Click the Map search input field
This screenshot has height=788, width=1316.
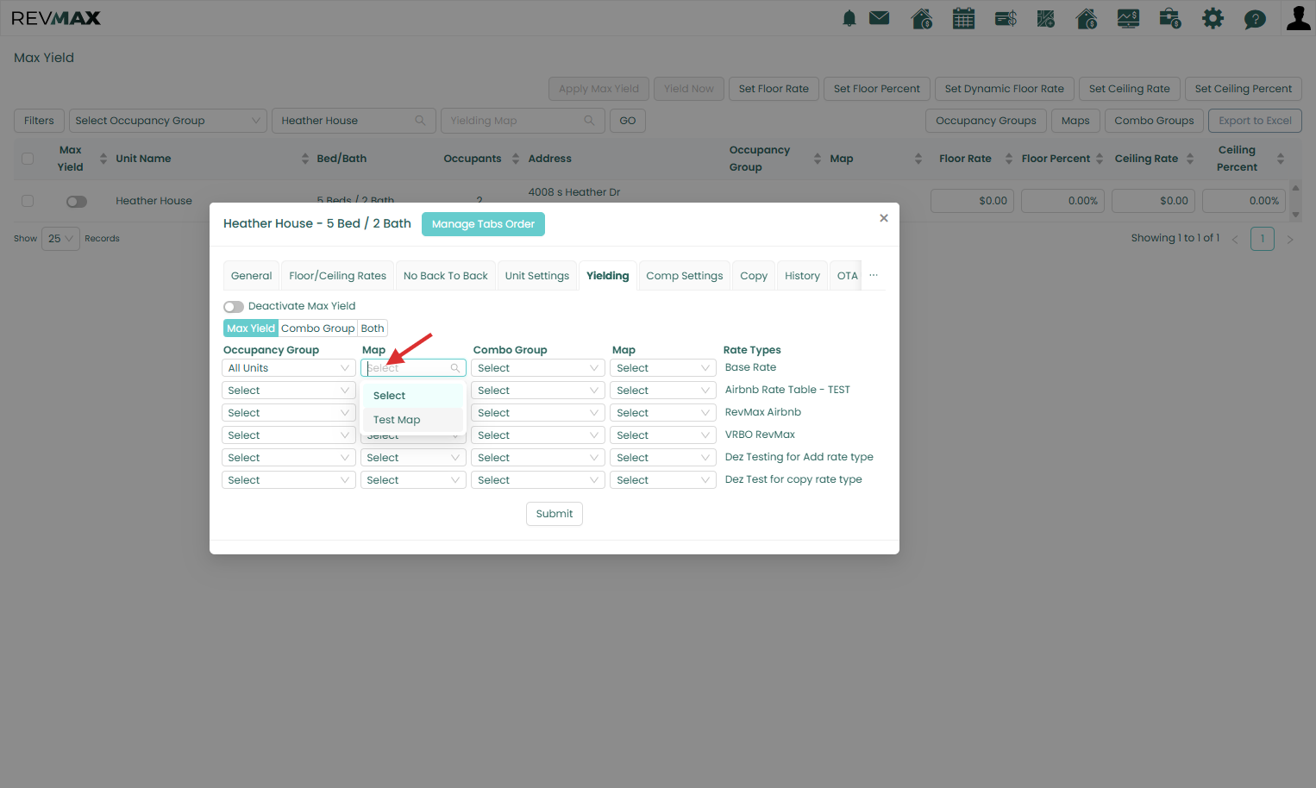tap(413, 368)
